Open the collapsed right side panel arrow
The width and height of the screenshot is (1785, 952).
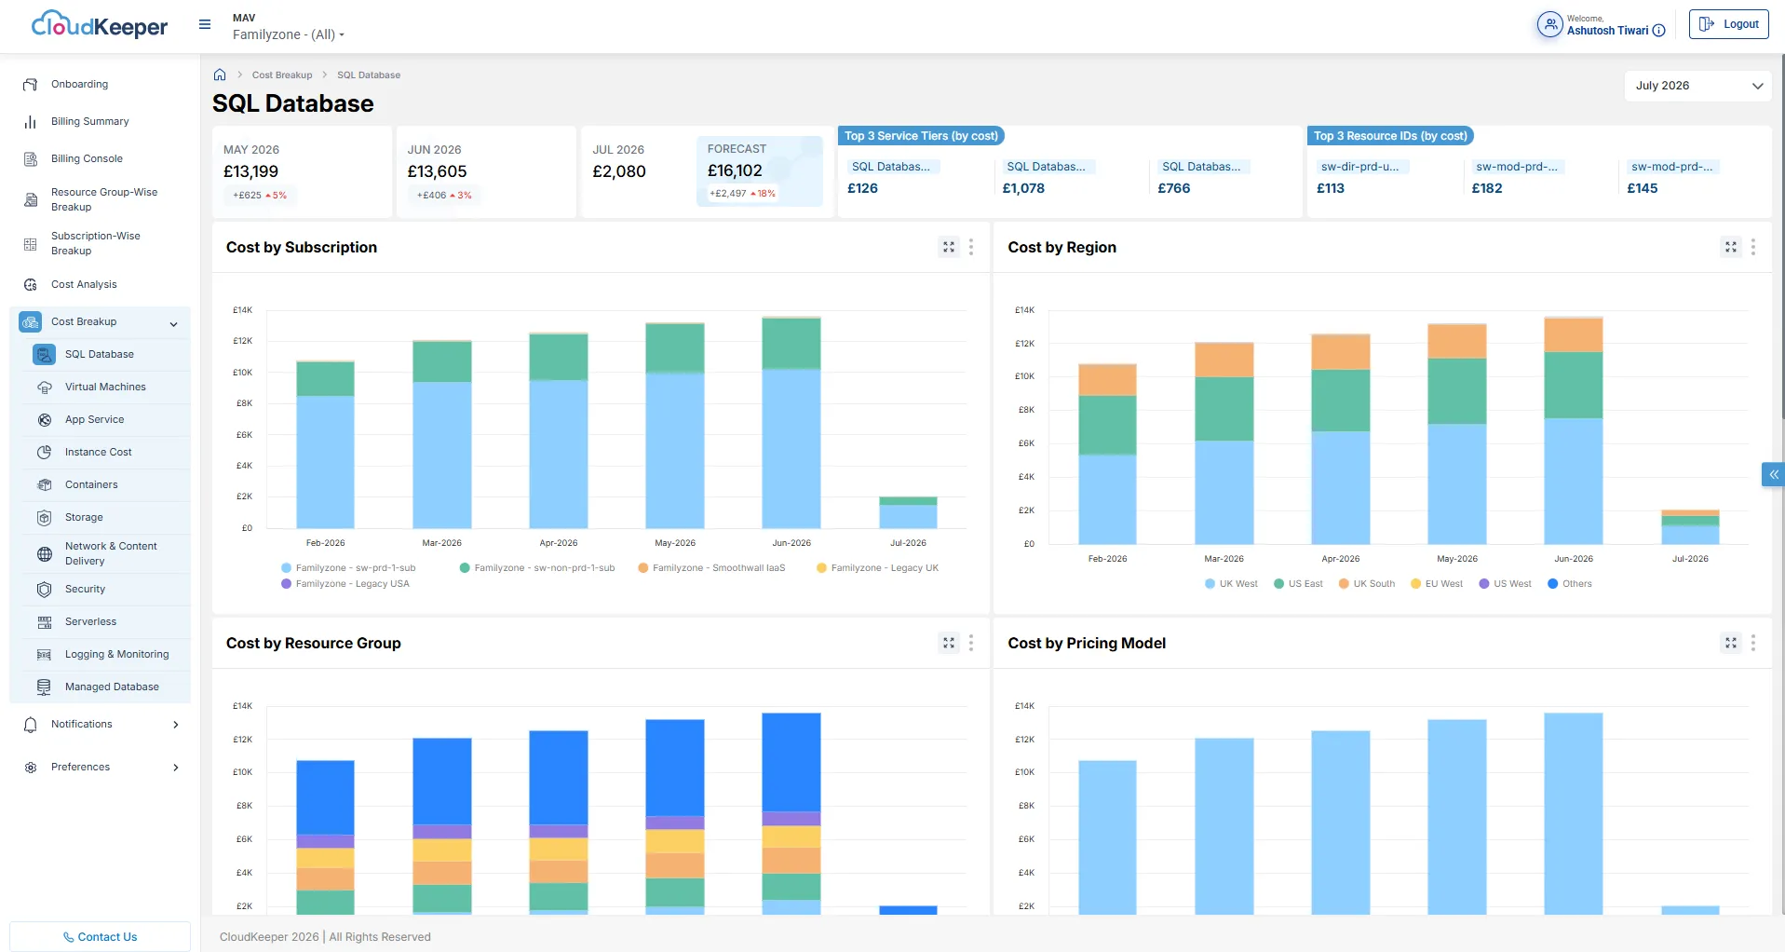(1773, 475)
